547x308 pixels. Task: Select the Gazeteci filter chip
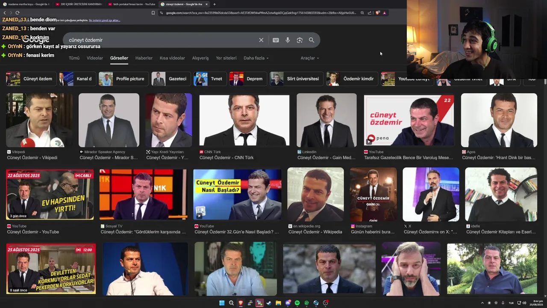pyautogui.click(x=171, y=79)
